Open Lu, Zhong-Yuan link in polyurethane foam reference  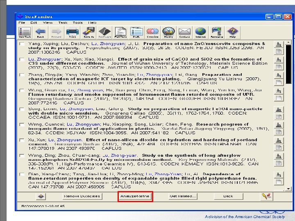point(163,174)
